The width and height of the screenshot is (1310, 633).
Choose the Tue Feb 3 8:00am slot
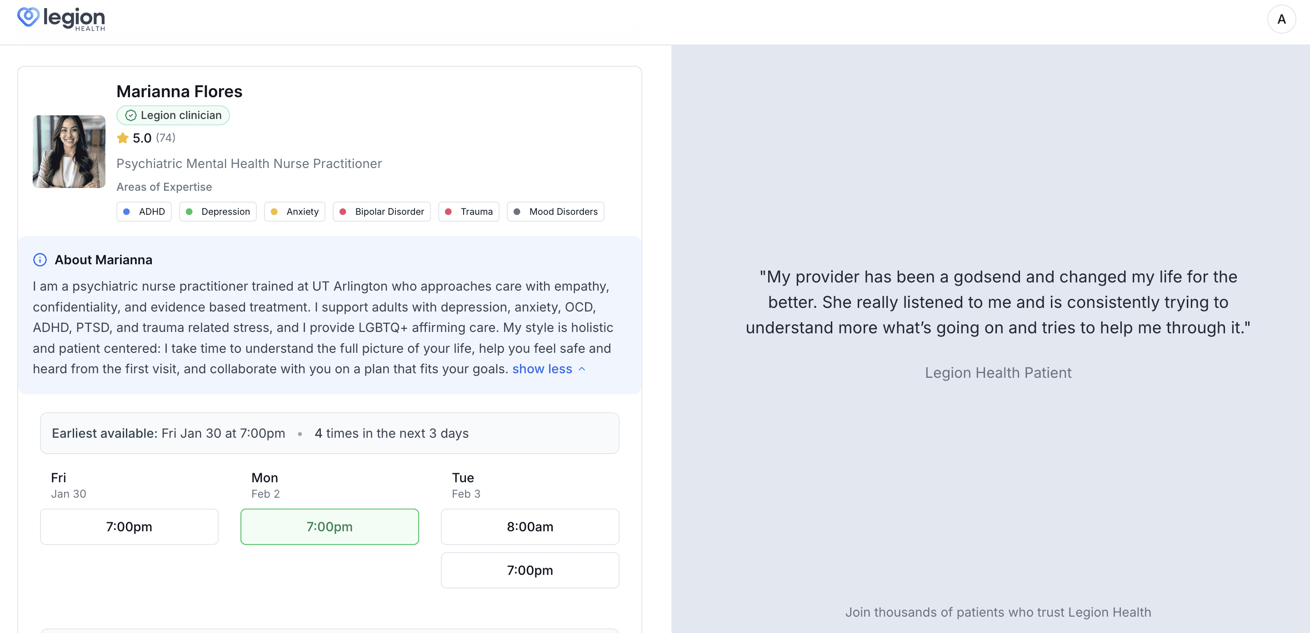[530, 526]
